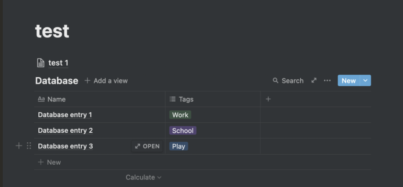Open the test 1 page icon
The image size is (403, 187).
click(41, 63)
